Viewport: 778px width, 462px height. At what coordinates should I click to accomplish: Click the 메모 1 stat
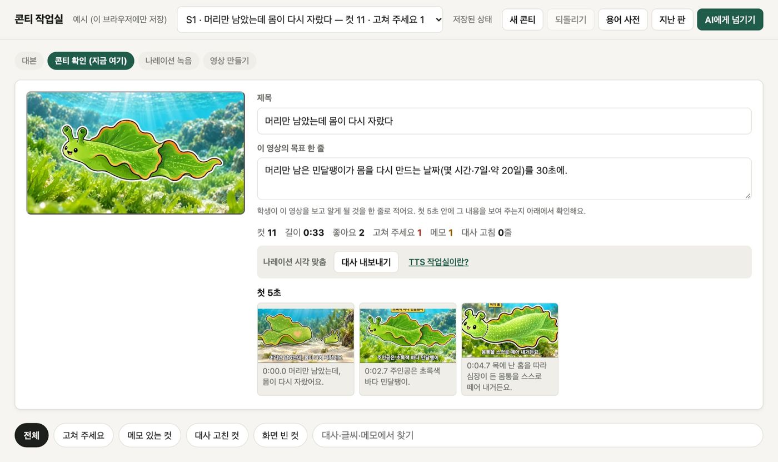coord(442,232)
